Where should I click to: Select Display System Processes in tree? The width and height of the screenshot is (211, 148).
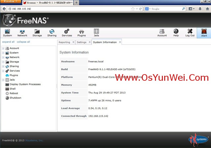pyautogui.click(x=25, y=84)
